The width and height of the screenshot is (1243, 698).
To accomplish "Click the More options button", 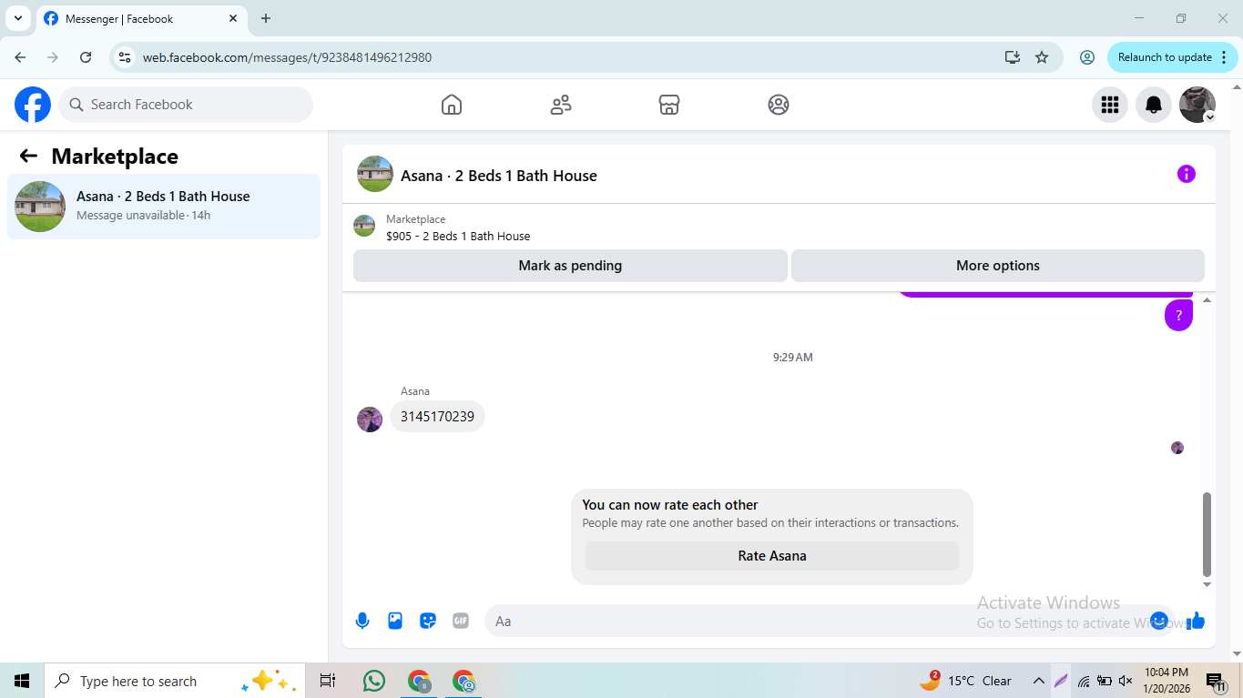I will tap(998, 266).
